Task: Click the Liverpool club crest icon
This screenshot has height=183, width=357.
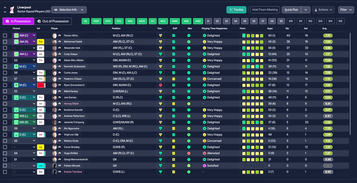Action: click(x=12, y=10)
